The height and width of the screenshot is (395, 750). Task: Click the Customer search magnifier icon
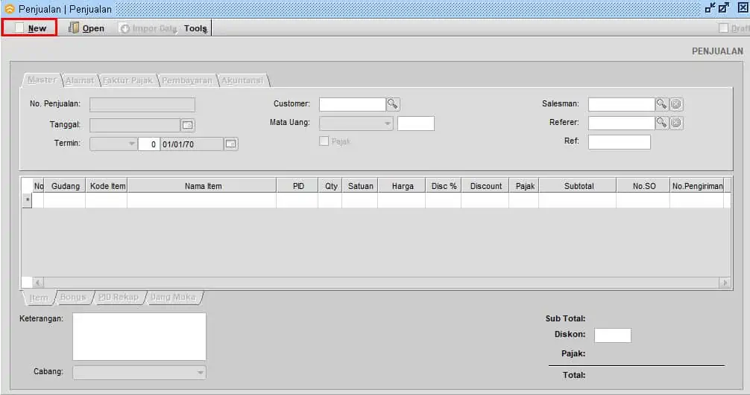click(x=393, y=104)
